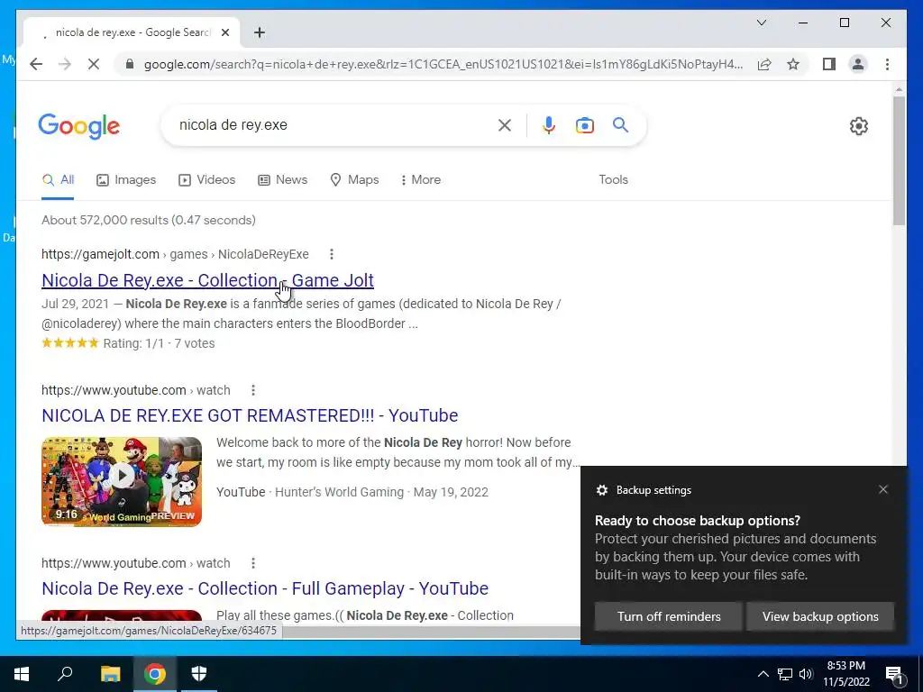
Task: Open the Action Center notifications
Action: coord(895,675)
